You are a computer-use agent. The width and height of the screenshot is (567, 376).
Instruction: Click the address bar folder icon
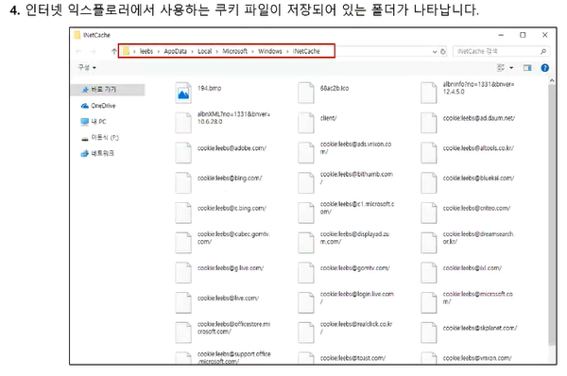pyautogui.click(x=126, y=51)
